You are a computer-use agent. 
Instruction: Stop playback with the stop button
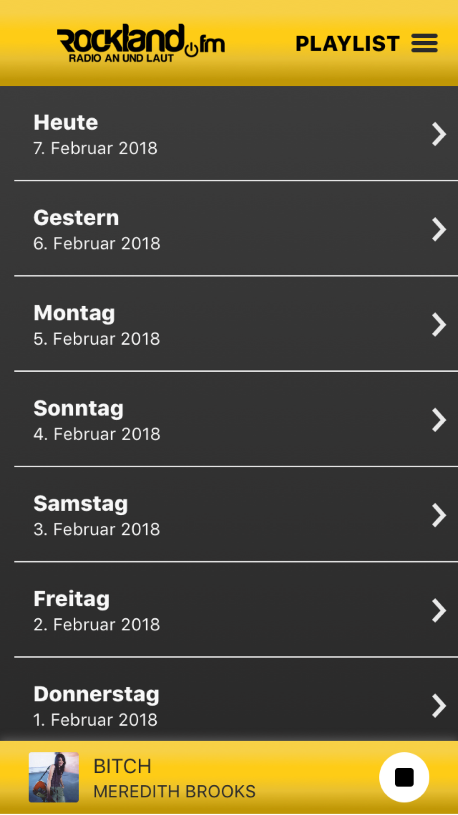(404, 777)
